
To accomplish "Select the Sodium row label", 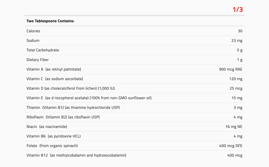I will click(33, 41).
